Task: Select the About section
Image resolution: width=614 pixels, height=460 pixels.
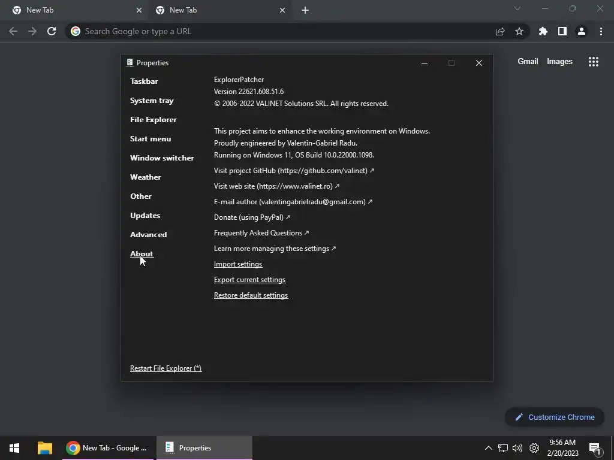Action: [x=142, y=254]
